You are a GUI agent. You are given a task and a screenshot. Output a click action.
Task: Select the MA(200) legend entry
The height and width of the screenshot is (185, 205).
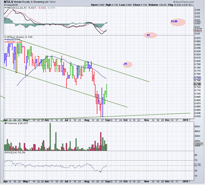click(13, 42)
